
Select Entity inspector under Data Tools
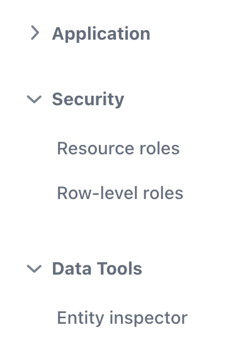pyautogui.click(x=122, y=318)
